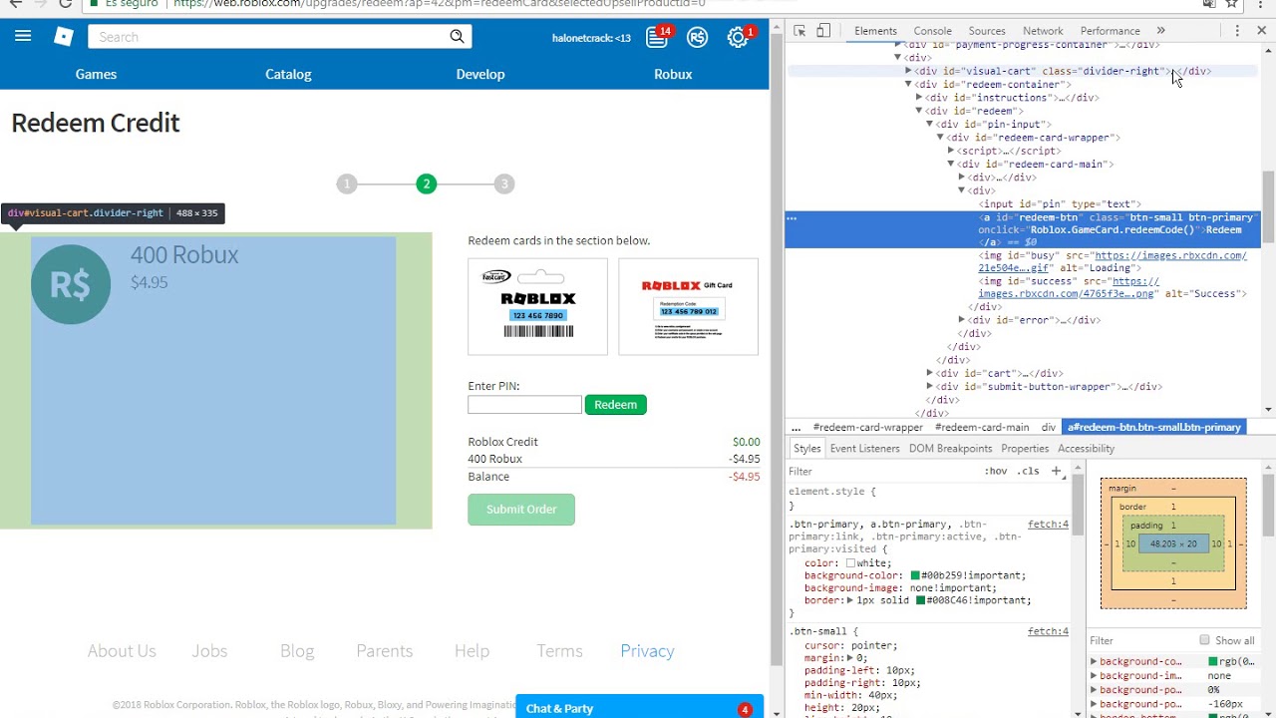Click the white color swatch

click(850, 563)
